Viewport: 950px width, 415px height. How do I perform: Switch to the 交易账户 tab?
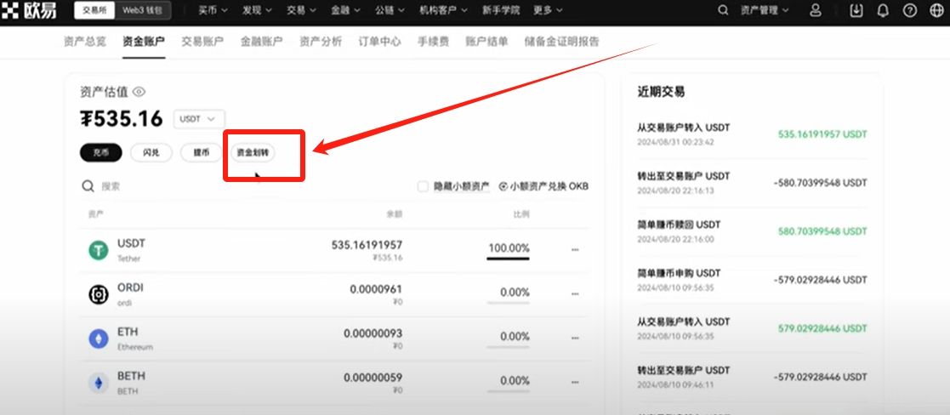click(202, 41)
